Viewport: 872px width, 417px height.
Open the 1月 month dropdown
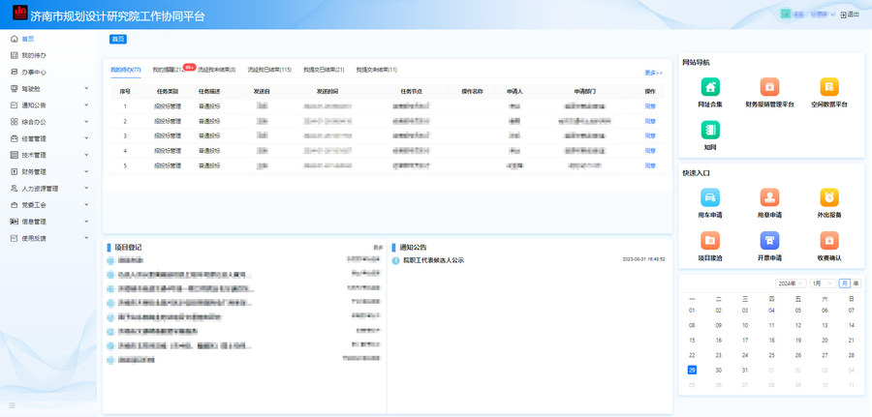point(823,283)
